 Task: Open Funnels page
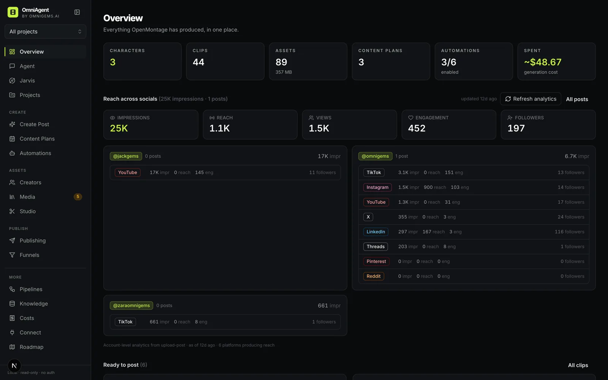tap(45, 255)
